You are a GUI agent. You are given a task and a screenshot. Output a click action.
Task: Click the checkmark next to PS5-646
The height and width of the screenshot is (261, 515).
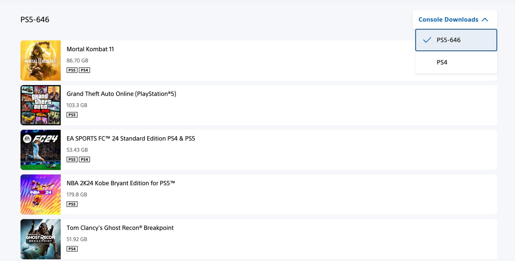coord(427,40)
